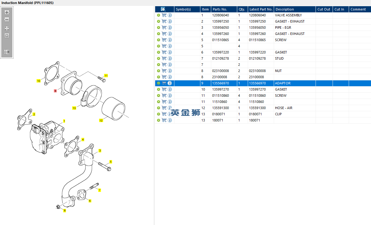Click part number 135591300 in Latest Part No. column
371x225 pixels.
click(257, 108)
